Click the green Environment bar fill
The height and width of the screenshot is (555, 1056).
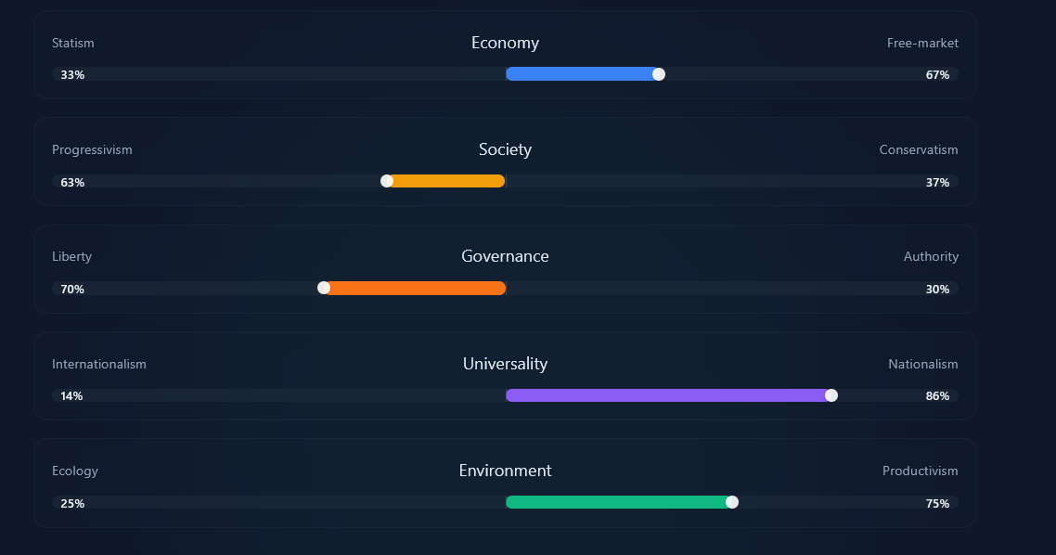[x=616, y=502]
